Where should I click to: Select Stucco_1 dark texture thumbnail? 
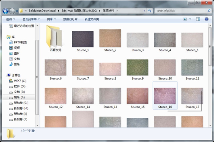tap(83, 39)
